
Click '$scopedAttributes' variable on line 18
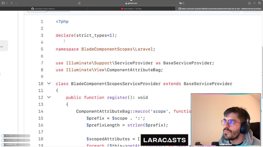pos(108,139)
